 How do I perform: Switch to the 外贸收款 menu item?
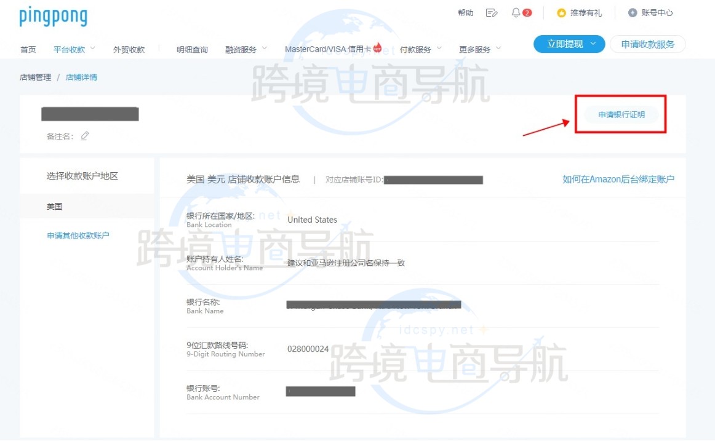pos(129,49)
